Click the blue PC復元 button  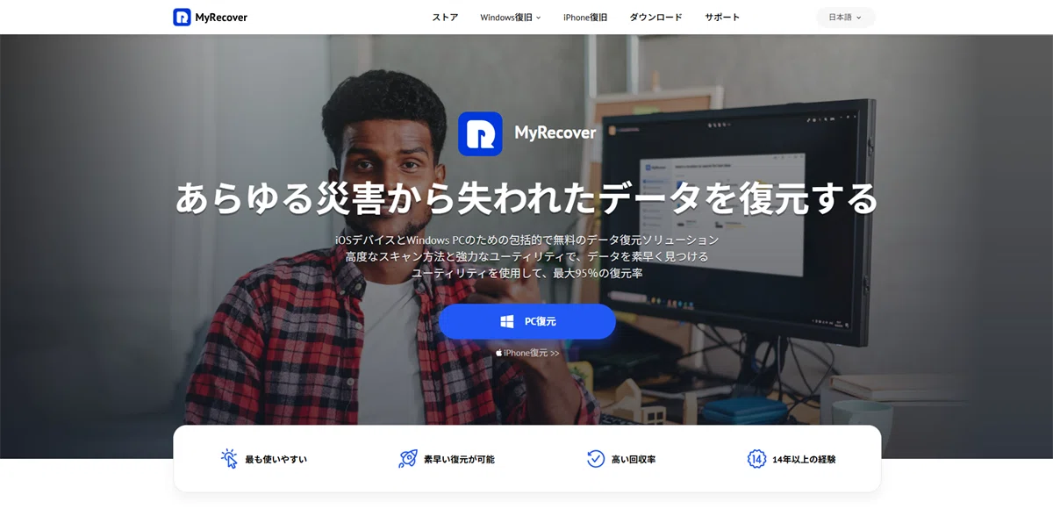(x=527, y=321)
